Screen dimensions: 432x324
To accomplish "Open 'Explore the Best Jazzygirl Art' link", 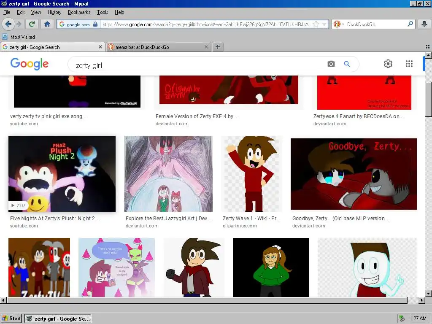I will tap(168, 219).
